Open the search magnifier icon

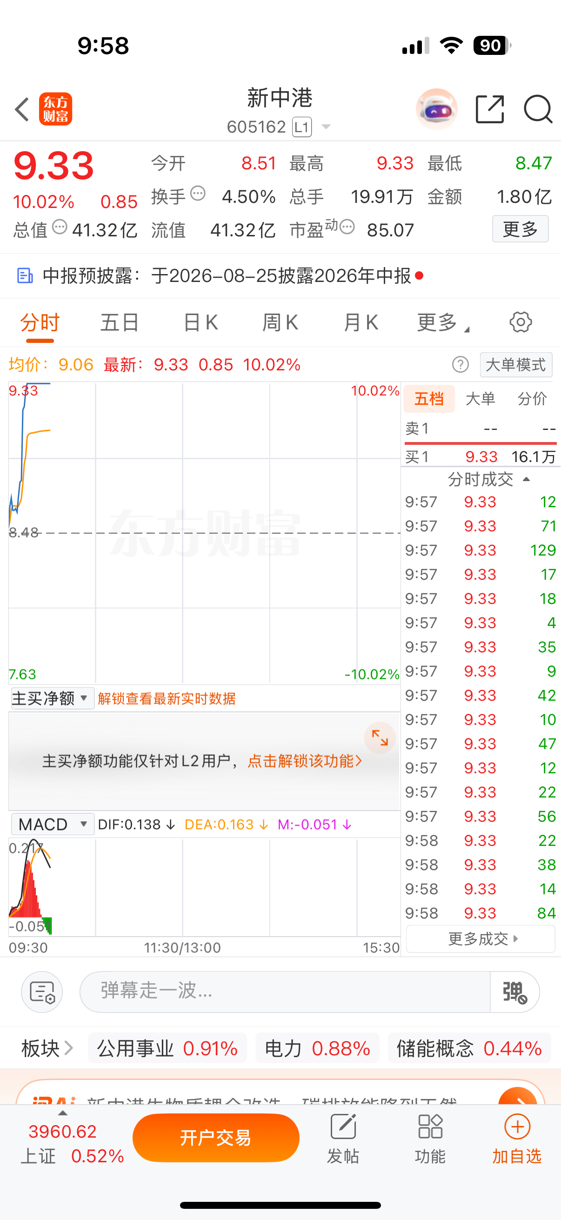tap(538, 109)
